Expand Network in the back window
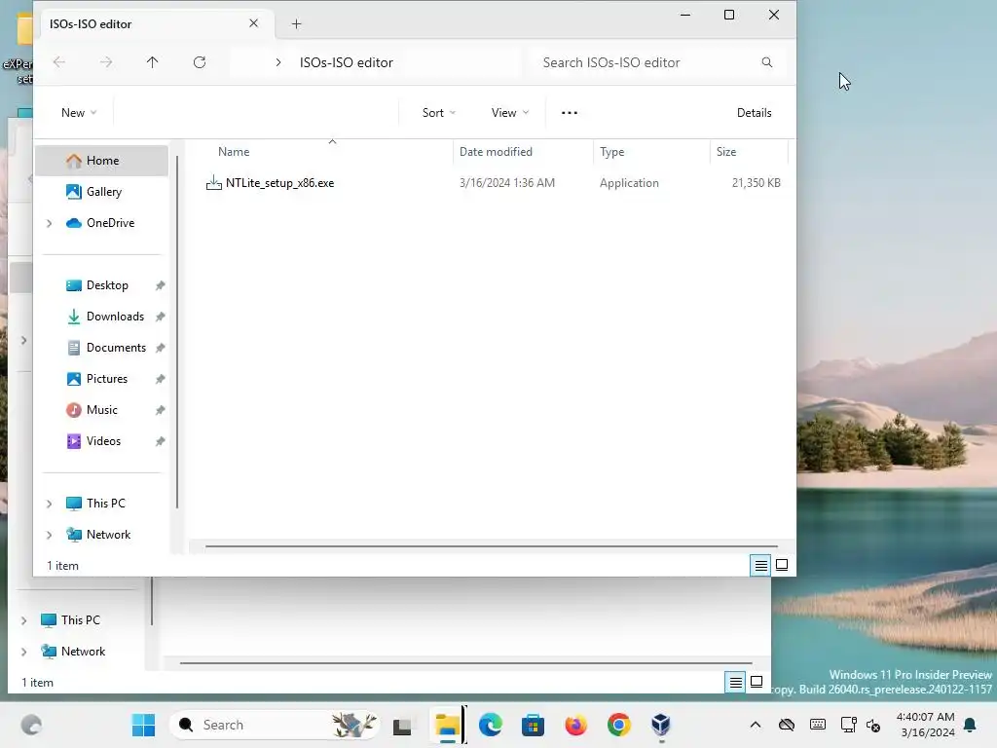 click(23, 652)
